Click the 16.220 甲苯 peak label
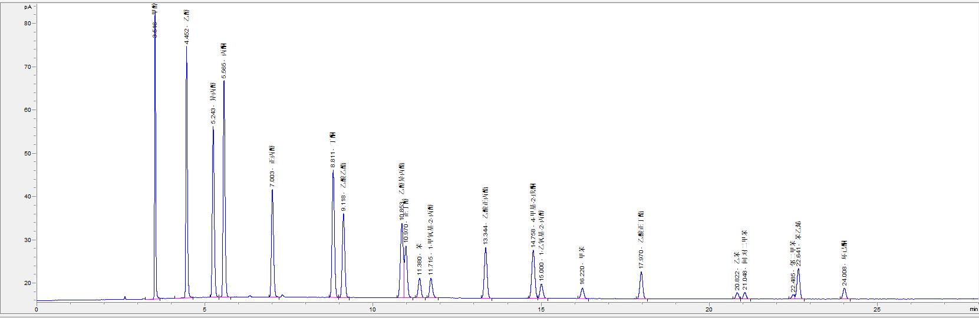The width and height of the screenshot is (979, 318). [582, 267]
